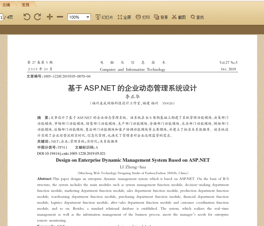The image size is (264, 226).
Task: Rotate the page clockwise
Action: click(38, 17)
